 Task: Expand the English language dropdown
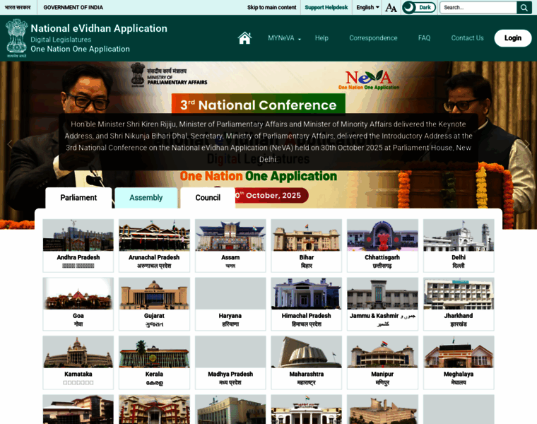point(367,8)
